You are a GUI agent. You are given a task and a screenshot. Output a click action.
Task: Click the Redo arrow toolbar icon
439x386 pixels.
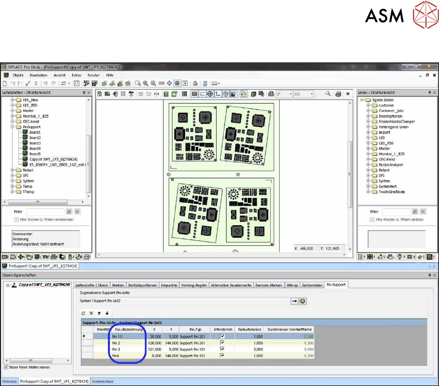pos(54,83)
